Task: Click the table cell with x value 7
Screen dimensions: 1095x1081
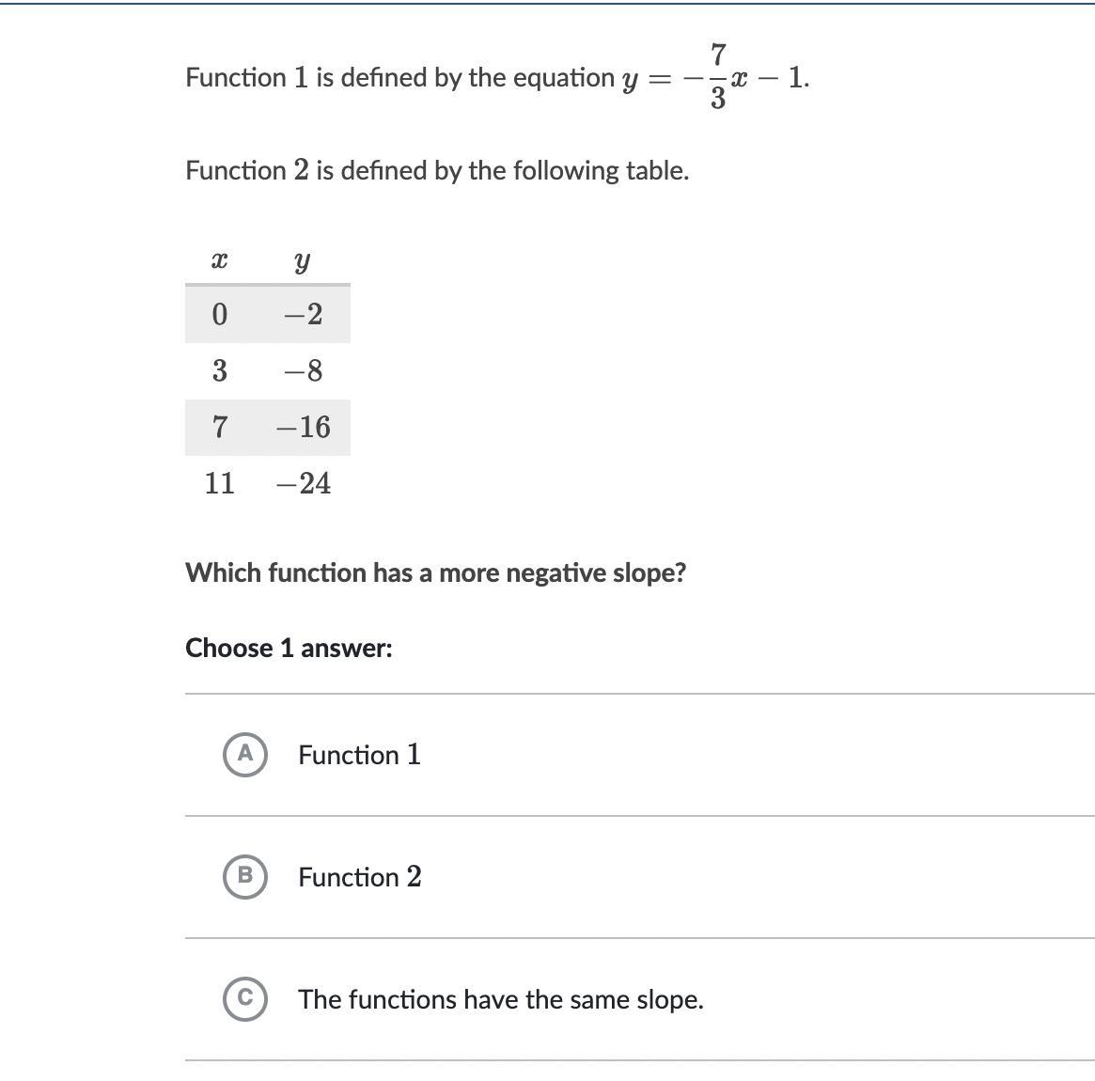Action: (x=219, y=427)
